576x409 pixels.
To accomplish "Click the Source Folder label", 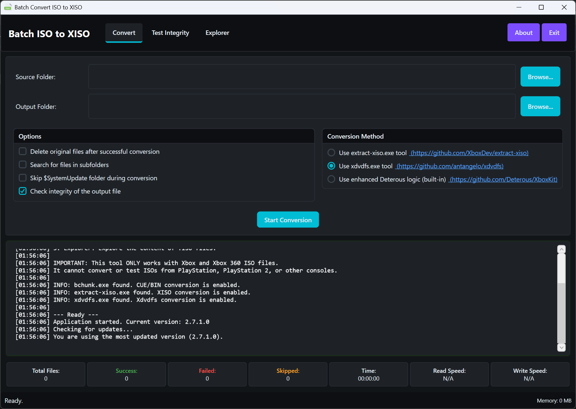I will [x=36, y=77].
